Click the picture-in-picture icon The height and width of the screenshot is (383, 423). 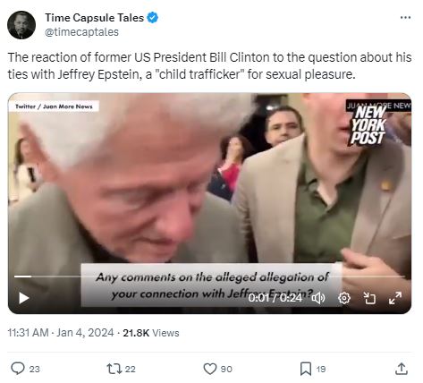(x=369, y=298)
